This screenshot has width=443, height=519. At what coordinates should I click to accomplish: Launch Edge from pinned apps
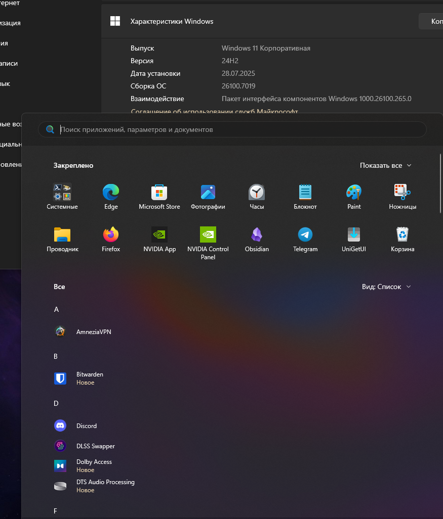pyautogui.click(x=111, y=197)
